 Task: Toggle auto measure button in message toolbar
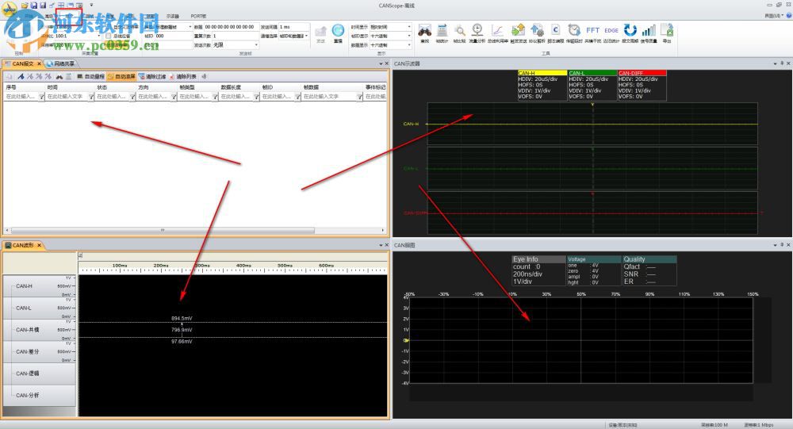(90, 76)
